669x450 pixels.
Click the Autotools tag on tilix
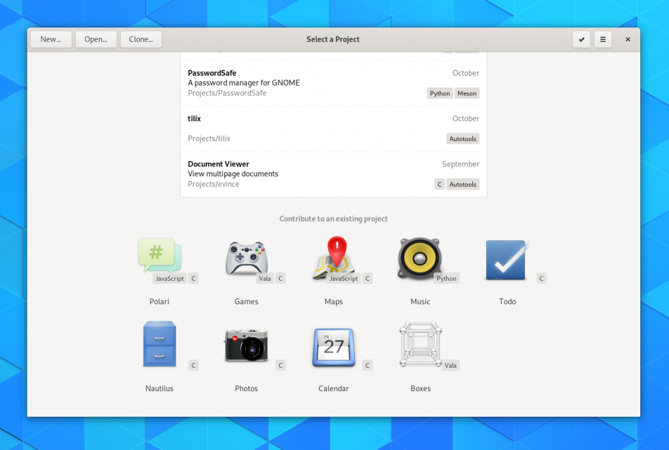tap(463, 138)
